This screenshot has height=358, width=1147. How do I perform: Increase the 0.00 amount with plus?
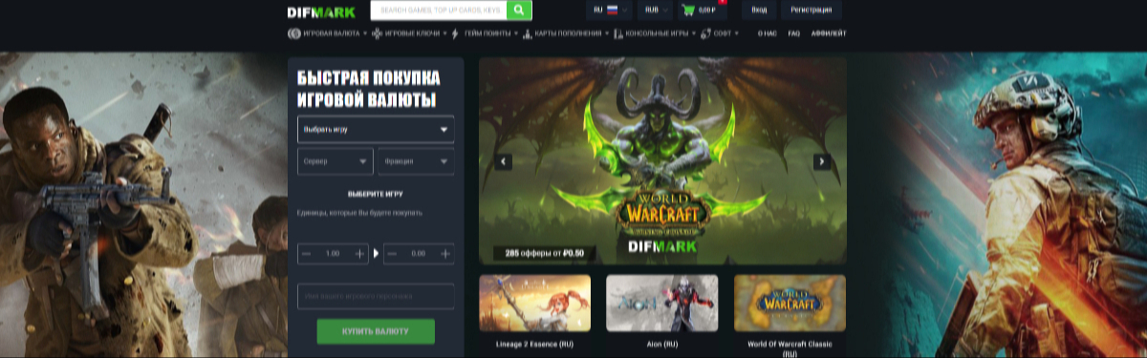444,254
